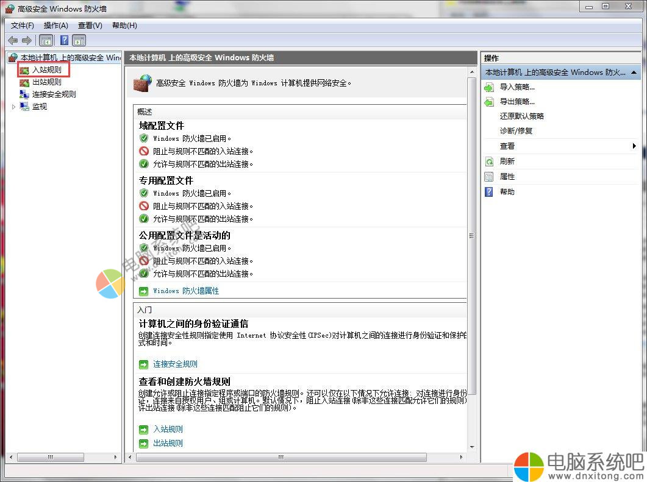Click the 域配置文件 heading

coord(162,126)
